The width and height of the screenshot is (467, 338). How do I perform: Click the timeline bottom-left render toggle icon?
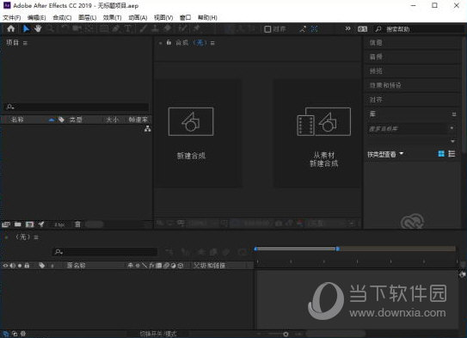coord(6,334)
